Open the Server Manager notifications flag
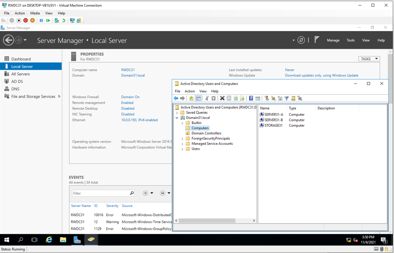 point(317,40)
